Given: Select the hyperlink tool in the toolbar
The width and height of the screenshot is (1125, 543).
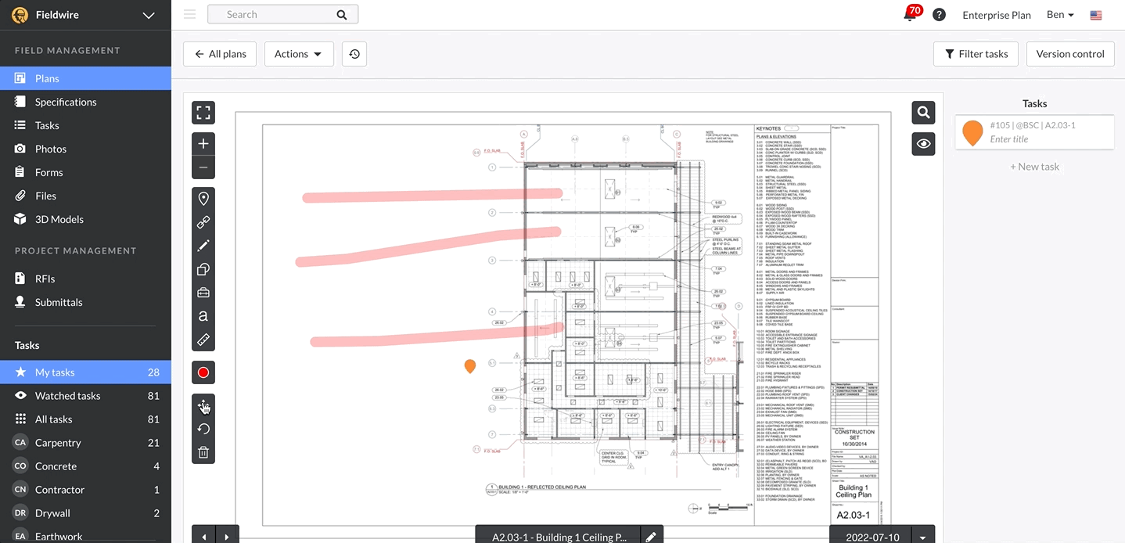Looking at the screenshot, I should [x=203, y=222].
